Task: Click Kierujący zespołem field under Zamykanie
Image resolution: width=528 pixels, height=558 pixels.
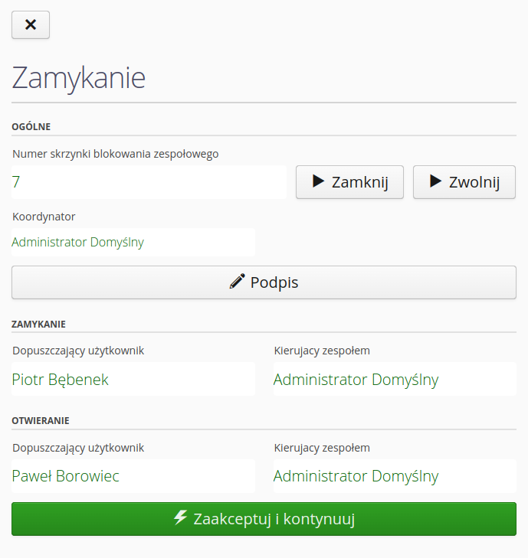Action: 394,379
